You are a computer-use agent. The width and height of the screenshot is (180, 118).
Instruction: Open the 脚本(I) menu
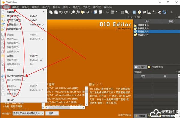(x=56, y=7)
